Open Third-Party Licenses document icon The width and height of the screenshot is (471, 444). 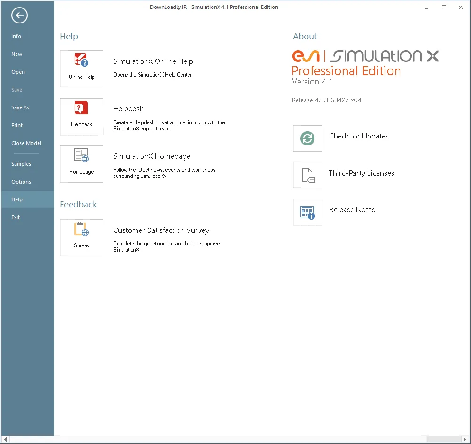click(x=307, y=175)
